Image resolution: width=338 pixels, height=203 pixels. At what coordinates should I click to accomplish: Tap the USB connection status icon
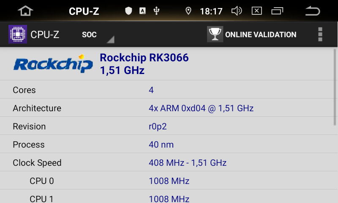[156, 11]
